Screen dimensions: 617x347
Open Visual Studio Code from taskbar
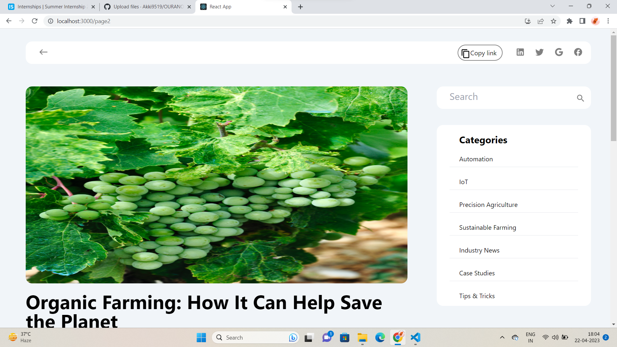pos(416,337)
